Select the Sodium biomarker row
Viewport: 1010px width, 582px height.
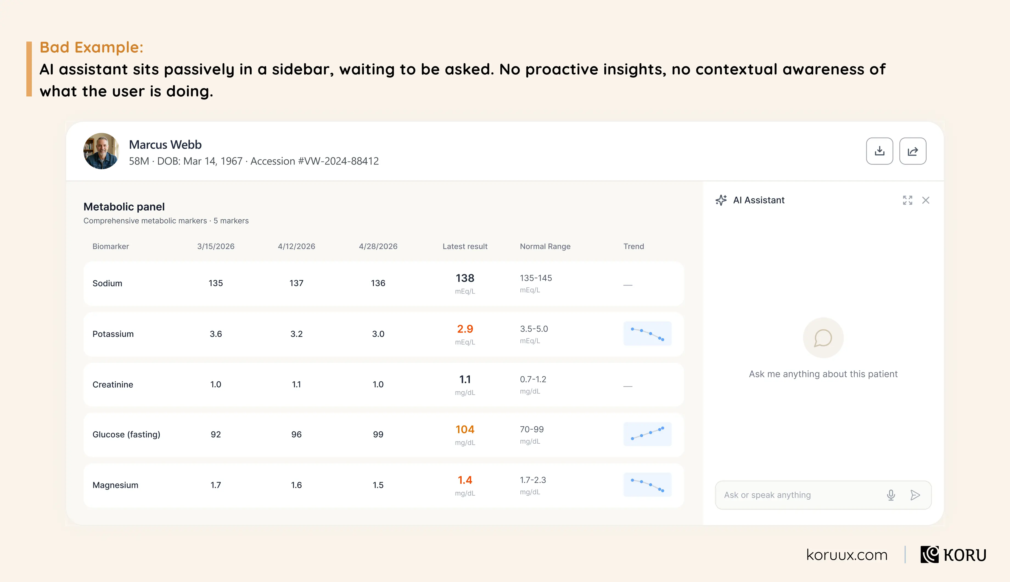click(x=383, y=283)
